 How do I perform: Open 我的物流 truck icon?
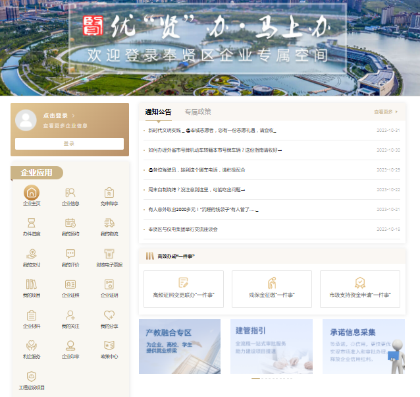coord(109,223)
